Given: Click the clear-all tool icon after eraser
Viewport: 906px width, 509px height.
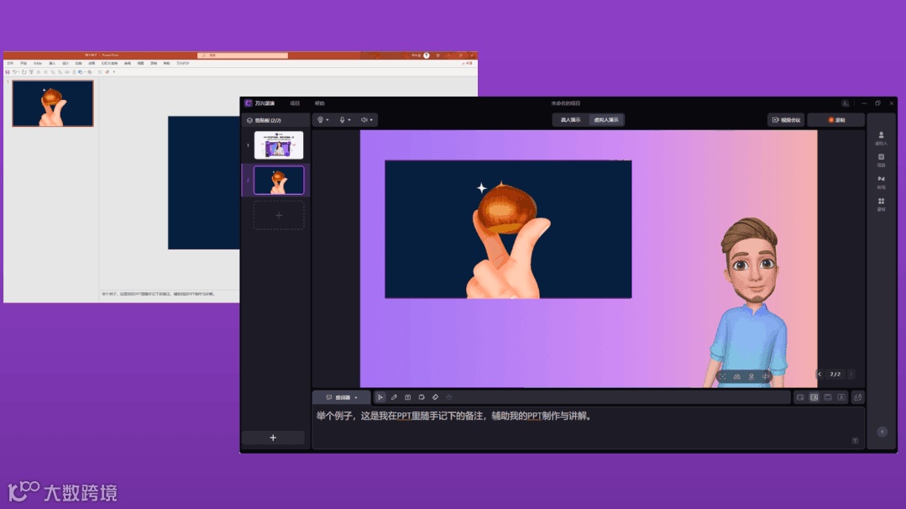Looking at the screenshot, I should [449, 397].
